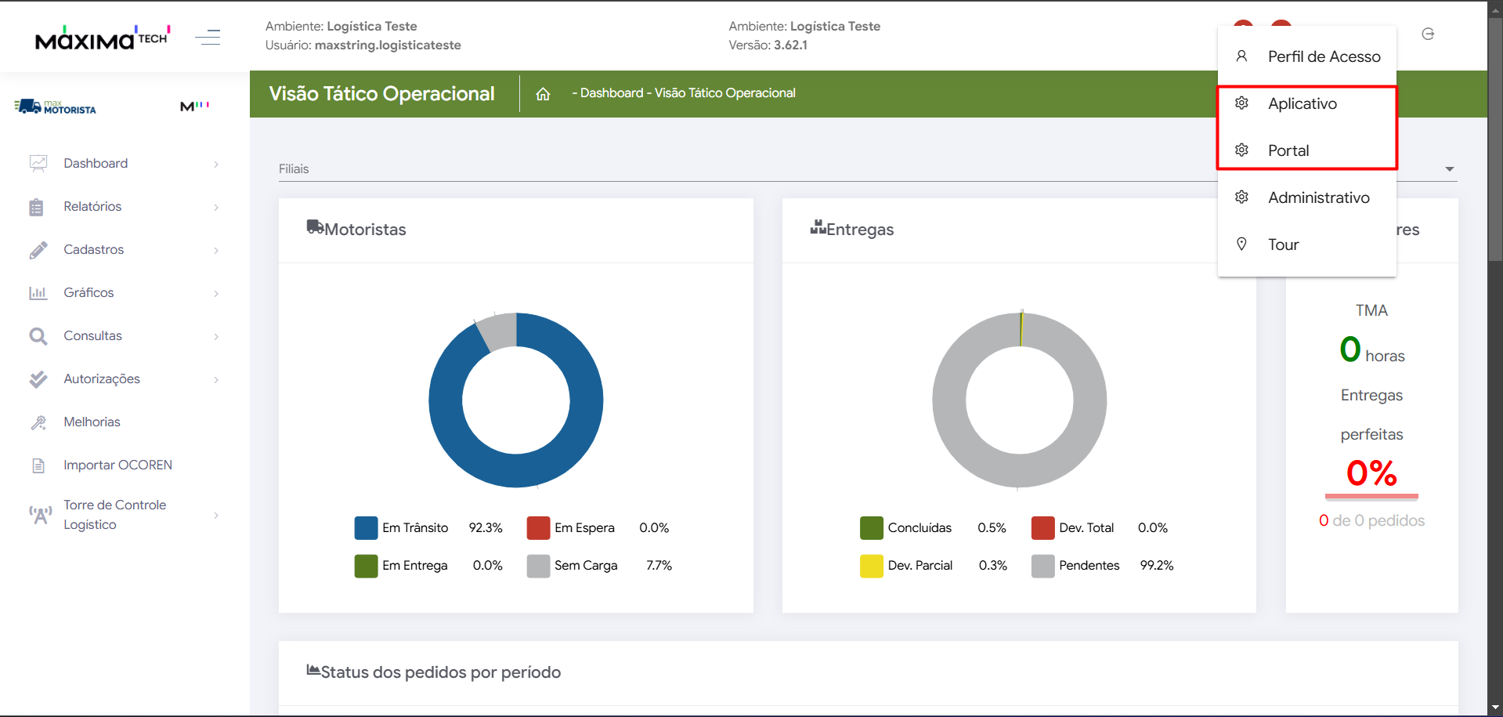The height and width of the screenshot is (717, 1503).
Task: Open the Autorizações sidebar link
Action: coord(102,379)
